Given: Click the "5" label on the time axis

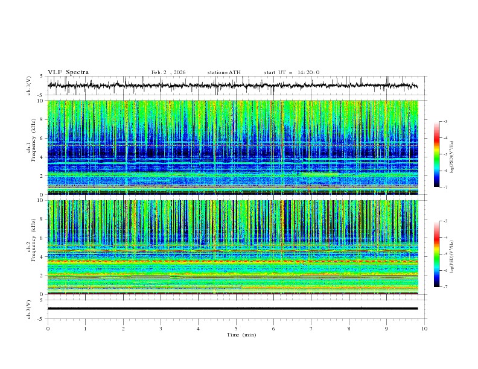Looking at the screenshot, I should [x=236, y=329].
